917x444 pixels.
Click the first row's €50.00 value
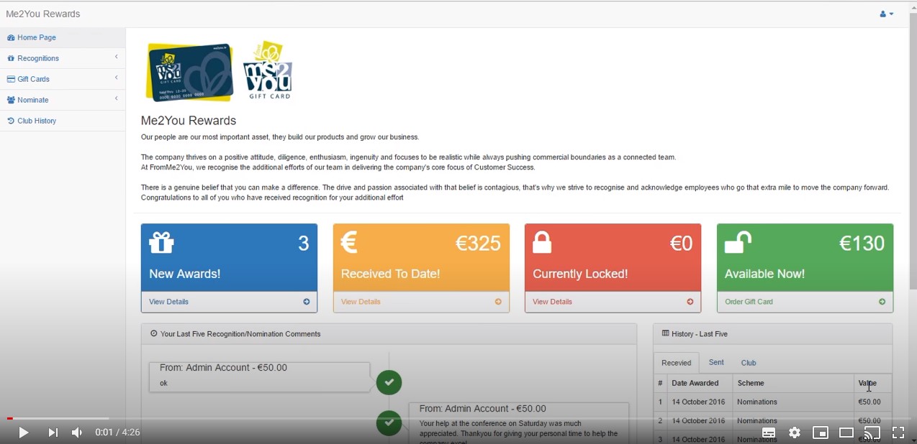coord(869,402)
